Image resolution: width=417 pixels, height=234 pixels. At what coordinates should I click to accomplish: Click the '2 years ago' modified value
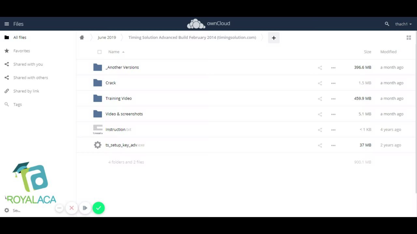click(391, 145)
